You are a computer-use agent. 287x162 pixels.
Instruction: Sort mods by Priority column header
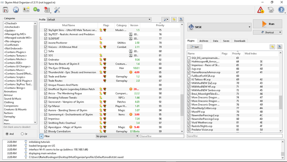click(160, 25)
